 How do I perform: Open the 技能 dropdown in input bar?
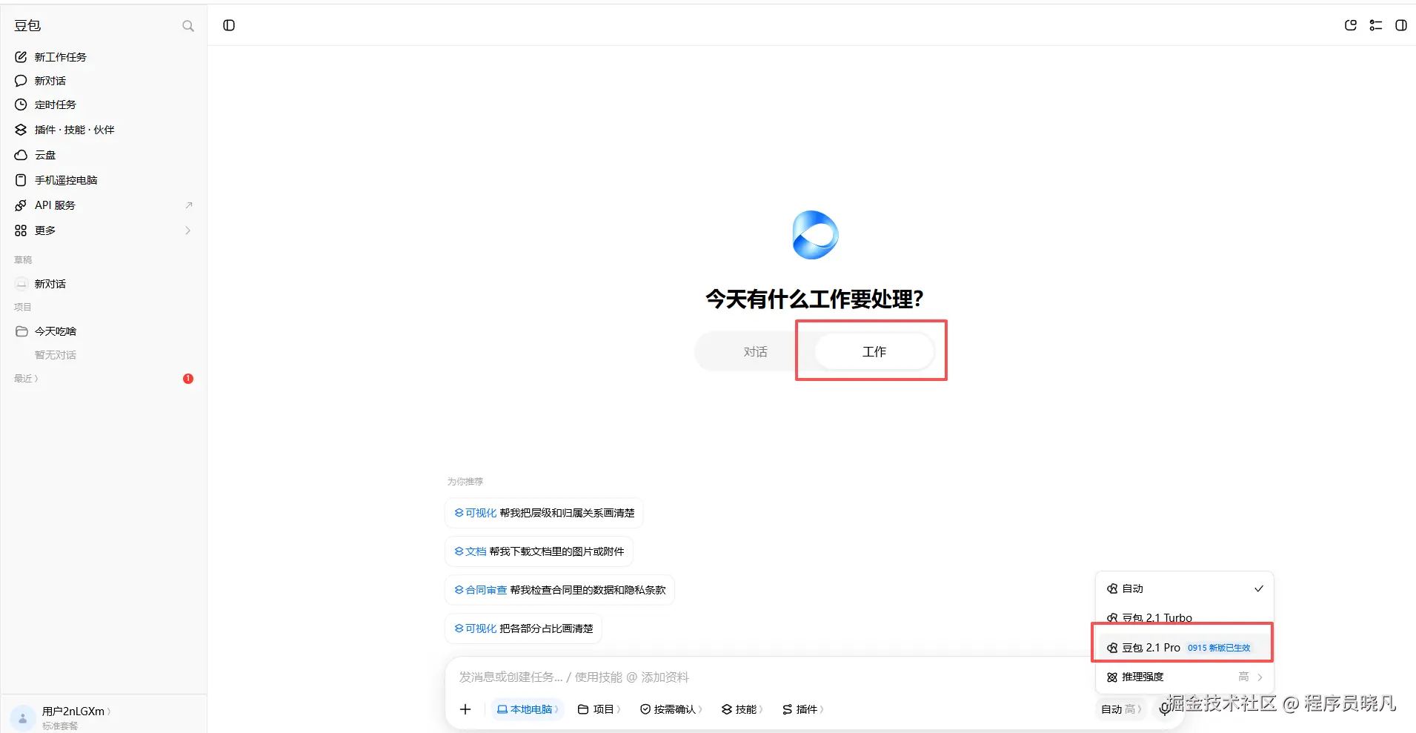pos(742,709)
